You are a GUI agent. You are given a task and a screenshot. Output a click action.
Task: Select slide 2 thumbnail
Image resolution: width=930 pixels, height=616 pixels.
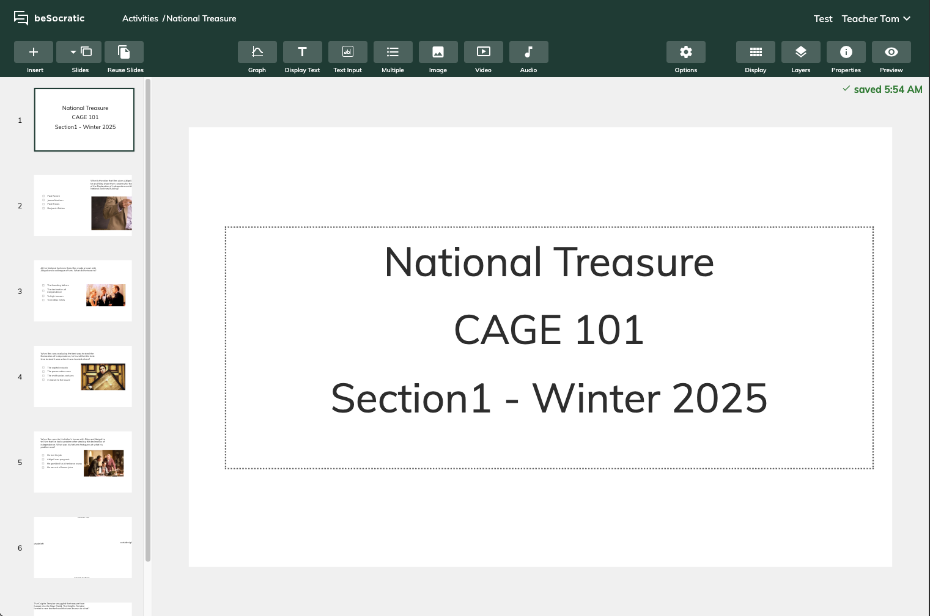point(83,205)
